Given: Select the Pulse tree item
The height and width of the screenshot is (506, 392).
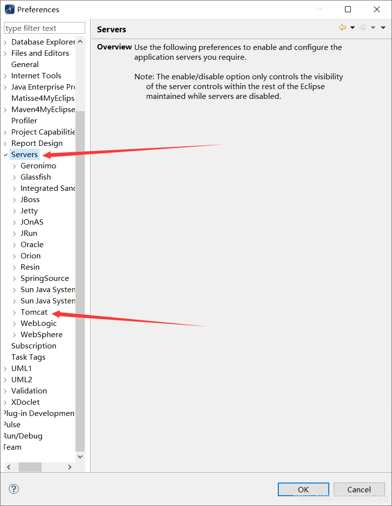Looking at the screenshot, I should click(12, 425).
